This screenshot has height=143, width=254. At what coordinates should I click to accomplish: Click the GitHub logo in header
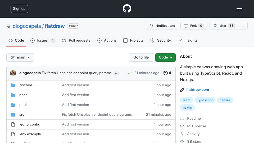click(127, 8)
